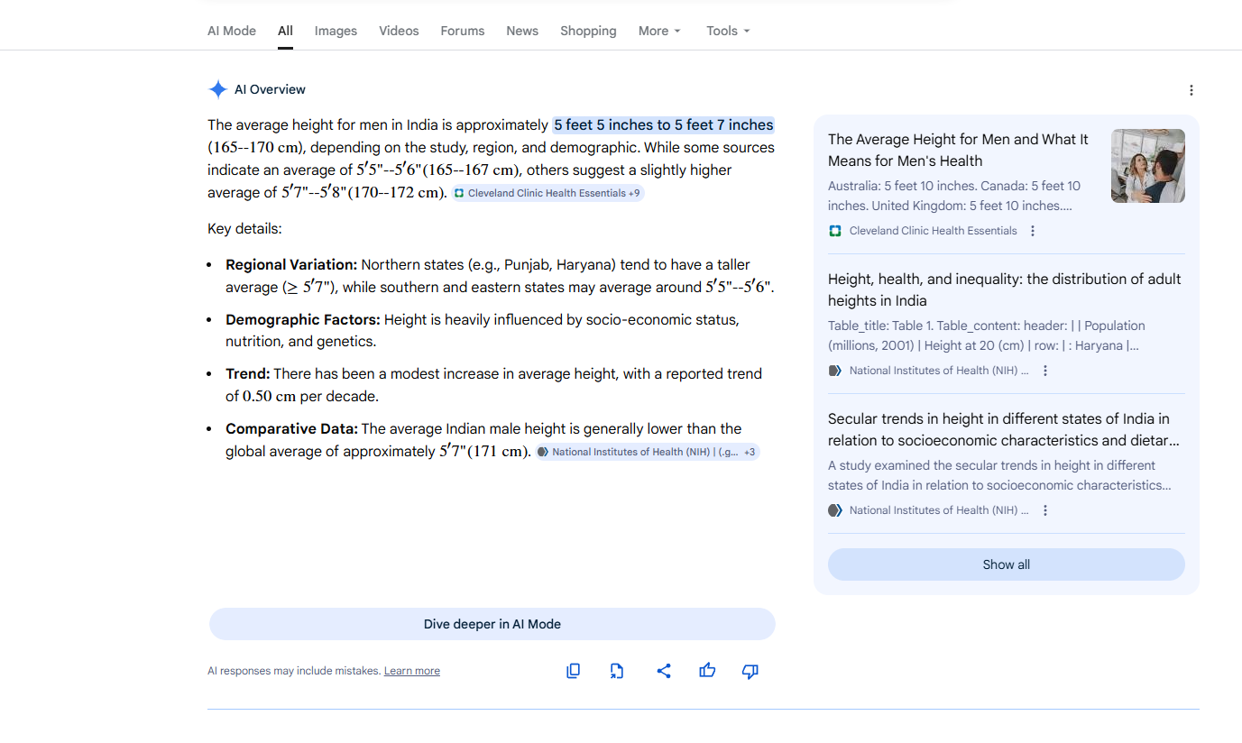The image size is (1242, 743).
Task: Select the All results tab
Action: click(285, 31)
